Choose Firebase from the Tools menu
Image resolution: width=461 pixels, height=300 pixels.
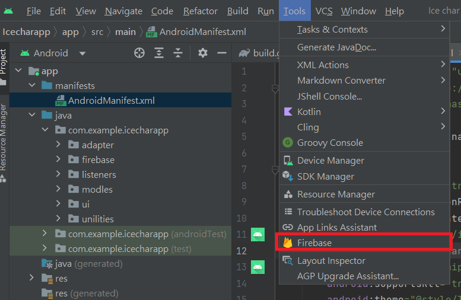tap(364, 242)
